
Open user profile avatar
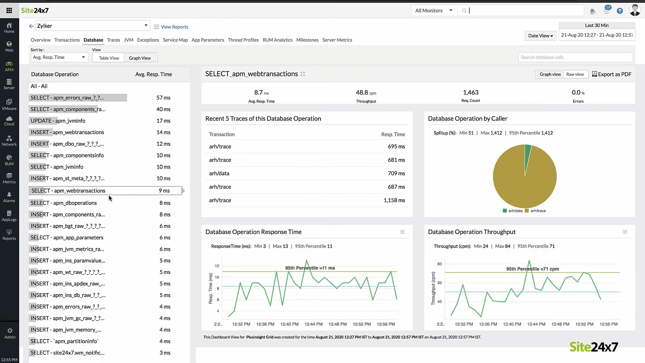[635, 10]
